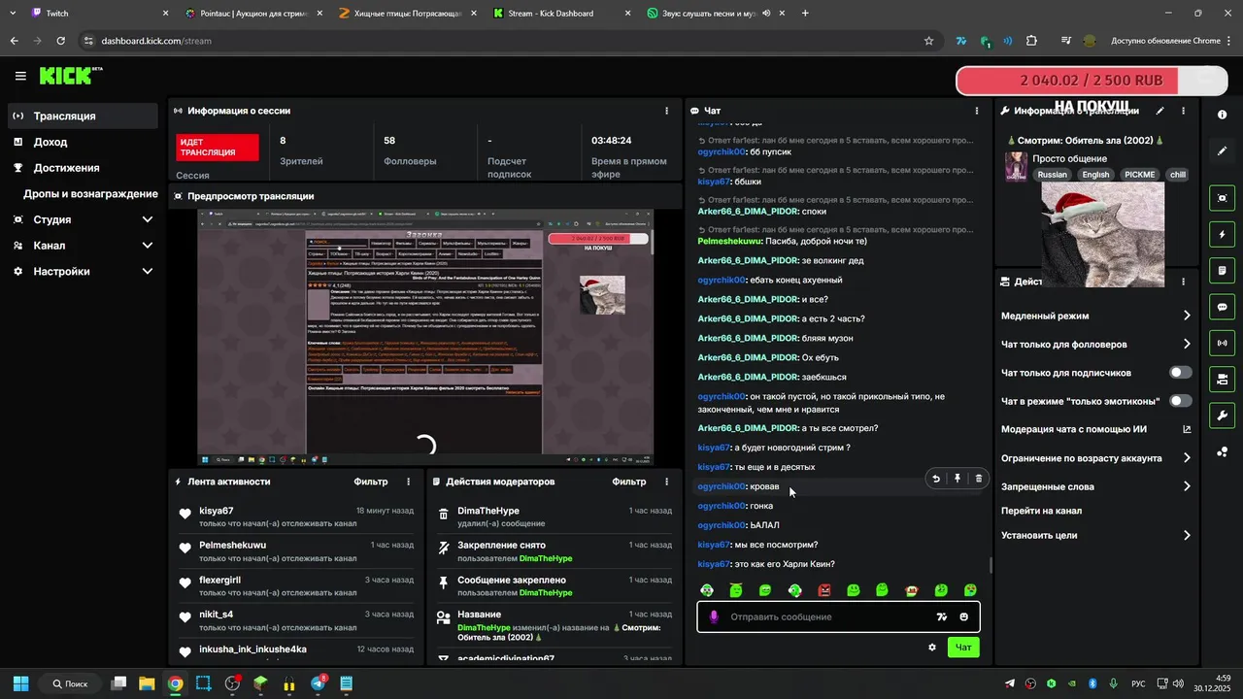This screenshot has height=699, width=1243.
Task: Toggle emotes-only chat mode switch
Action: 1181,401
